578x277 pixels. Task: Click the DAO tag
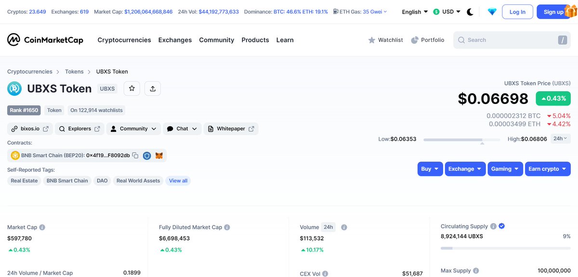tap(102, 181)
